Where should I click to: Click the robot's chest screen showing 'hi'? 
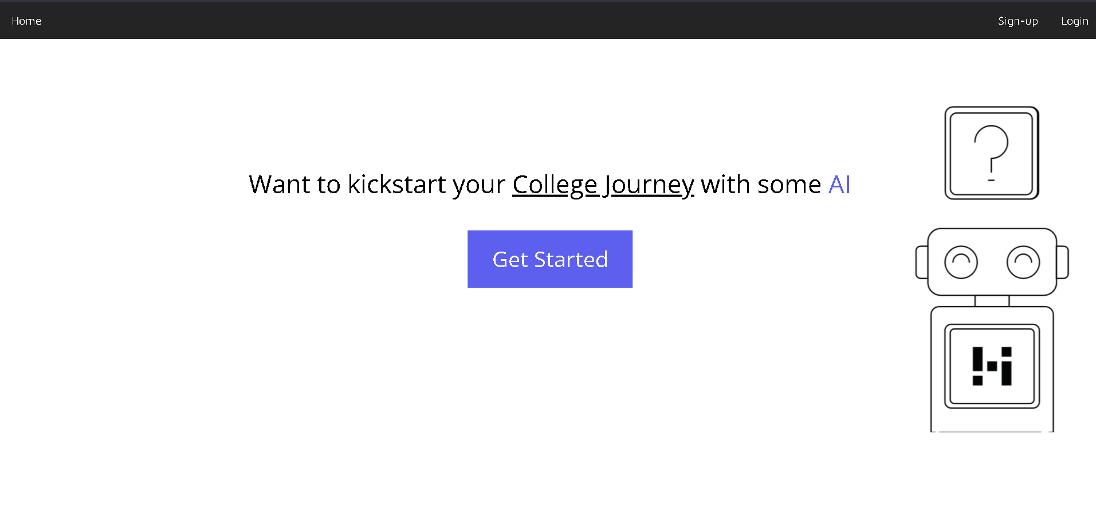992,366
